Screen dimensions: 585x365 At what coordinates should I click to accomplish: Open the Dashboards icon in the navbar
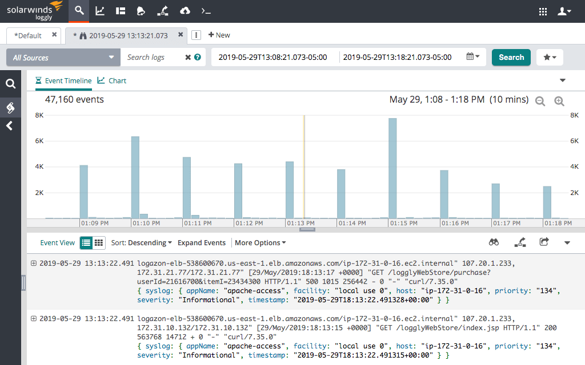(121, 11)
